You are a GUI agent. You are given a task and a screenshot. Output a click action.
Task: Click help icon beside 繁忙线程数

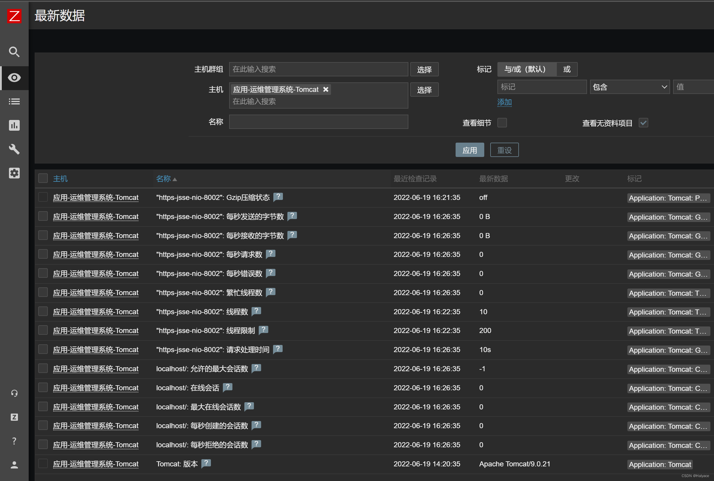(x=271, y=292)
